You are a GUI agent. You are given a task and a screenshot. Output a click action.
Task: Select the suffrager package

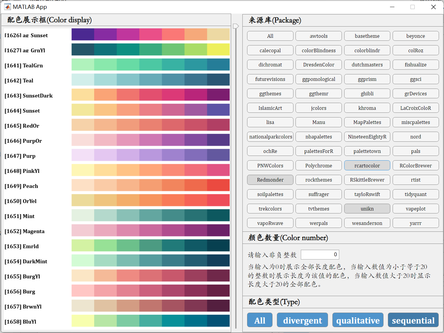[x=319, y=194]
